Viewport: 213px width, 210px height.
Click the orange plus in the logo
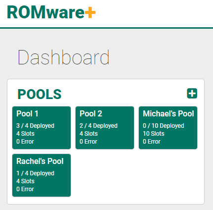[x=90, y=12]
